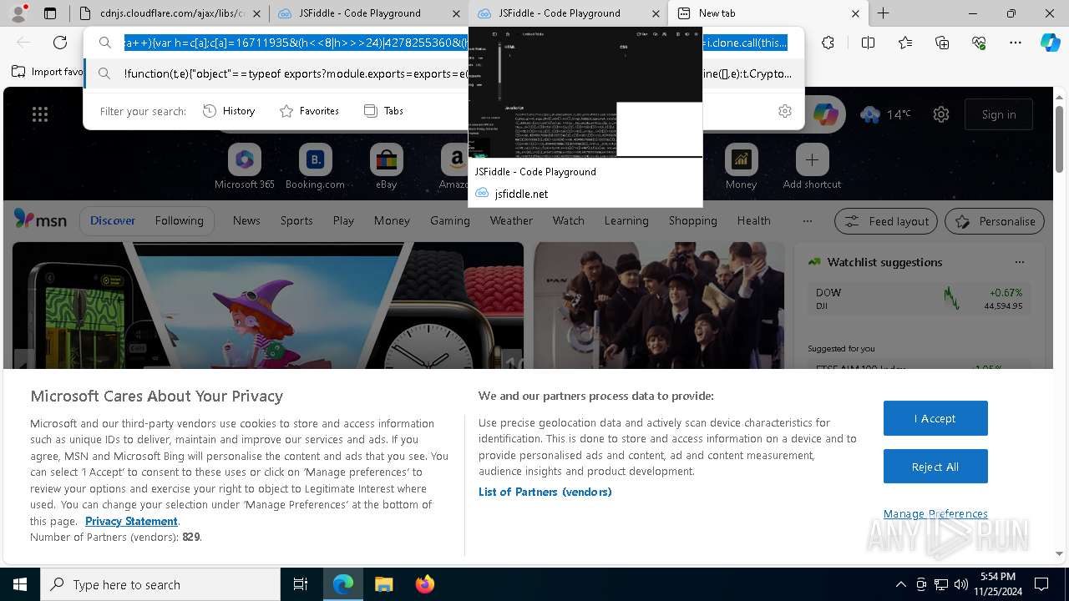Open Browser essentials heart icon
Viewport: 1069px width, 601px height.
click(979, 43)
